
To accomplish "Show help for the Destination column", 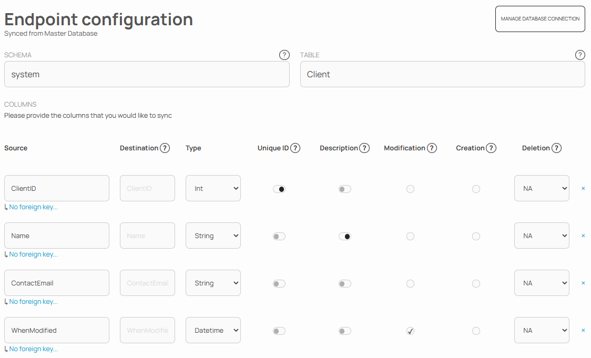I will [x=165, y=148].
